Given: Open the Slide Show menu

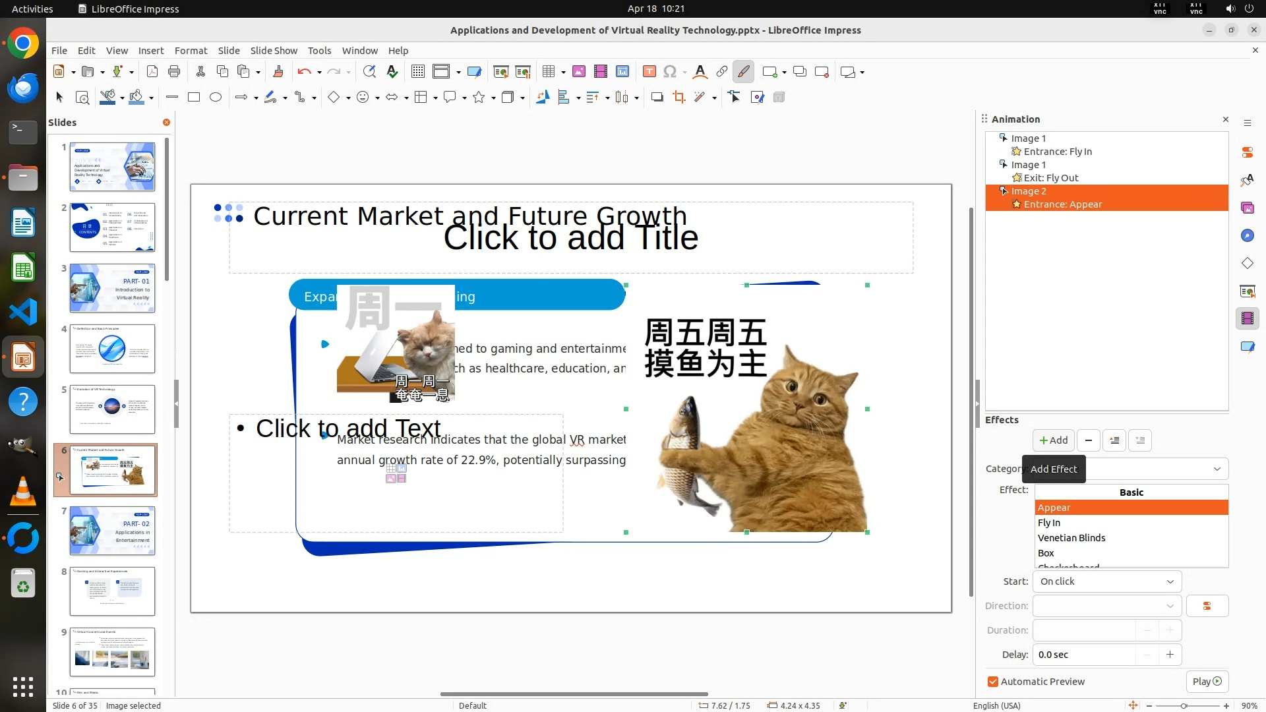Looking at the screenshot, I should tap(273, 51).
